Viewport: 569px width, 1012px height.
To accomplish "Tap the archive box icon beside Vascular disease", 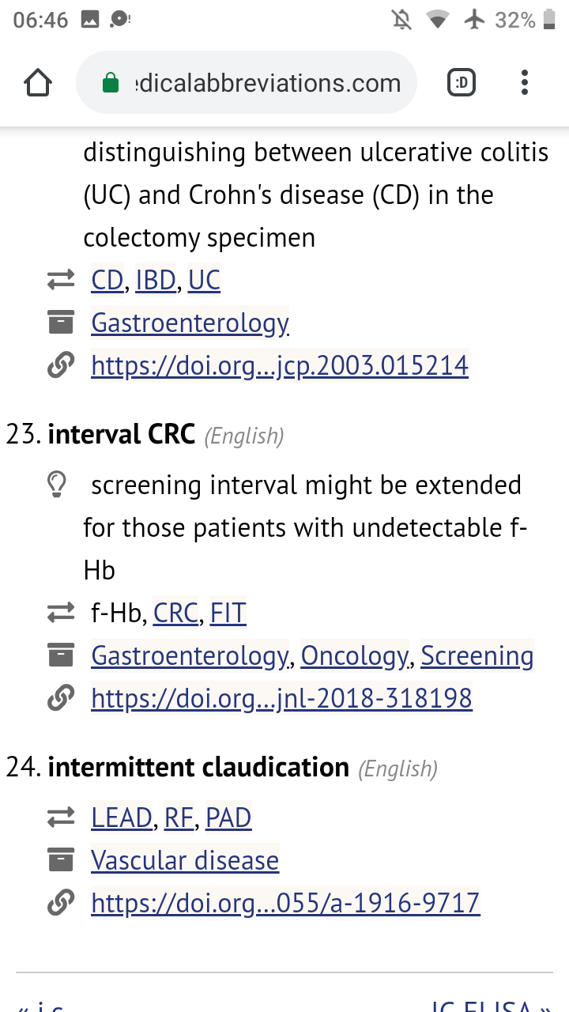I will pyautogui.click(x=61, y=860).
